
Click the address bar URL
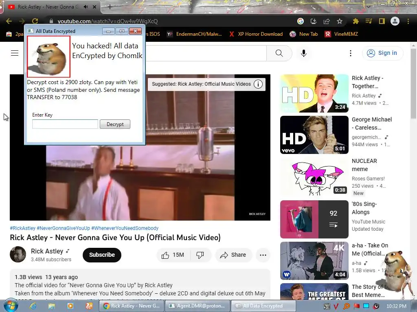coord(108,21)
